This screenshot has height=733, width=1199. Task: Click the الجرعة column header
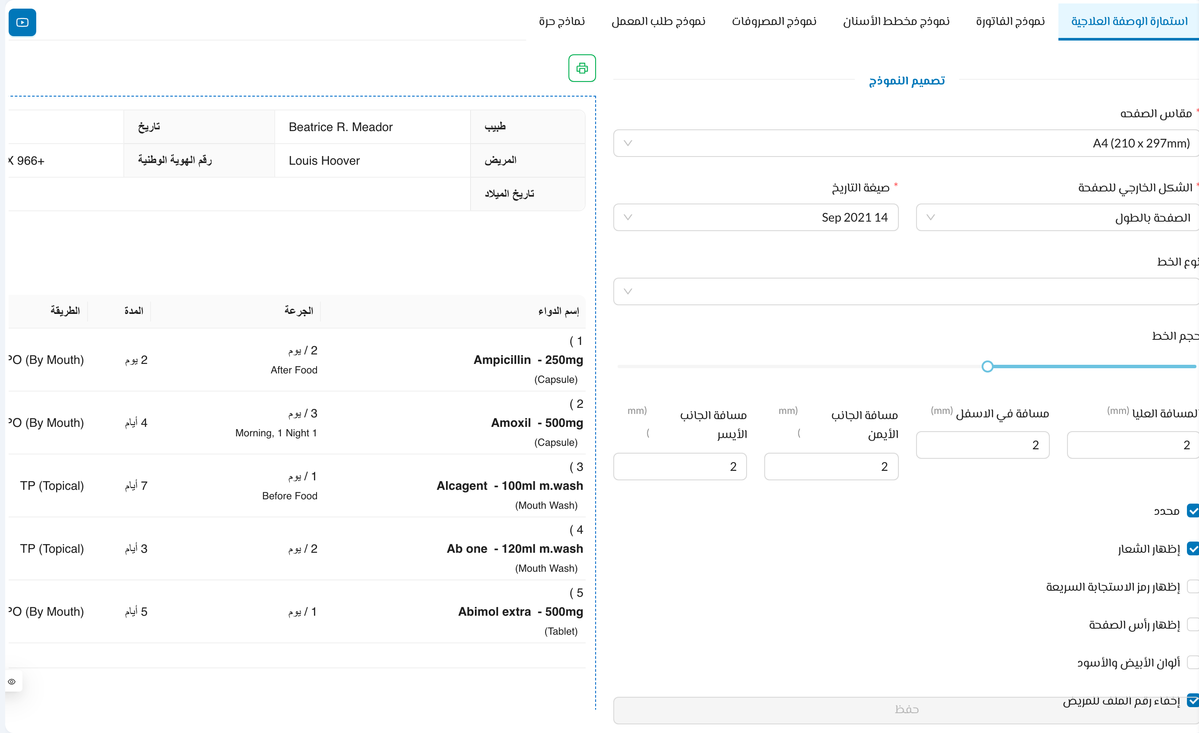[x=299, y=311]
